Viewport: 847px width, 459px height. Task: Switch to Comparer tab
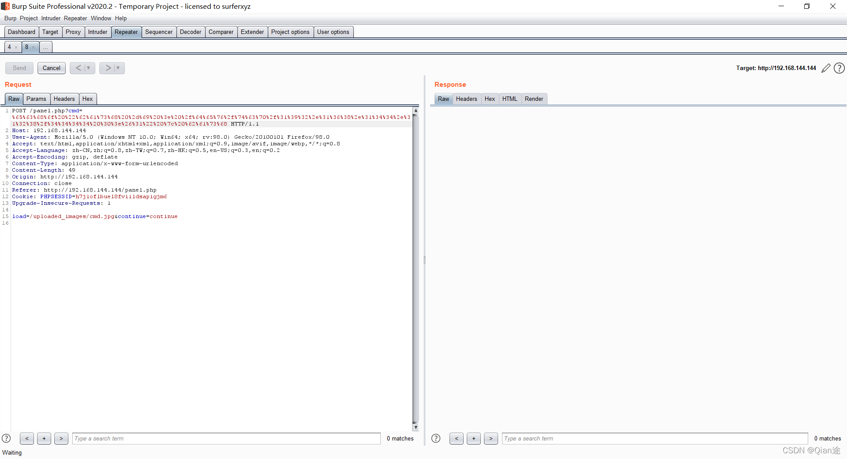[221, 32]
